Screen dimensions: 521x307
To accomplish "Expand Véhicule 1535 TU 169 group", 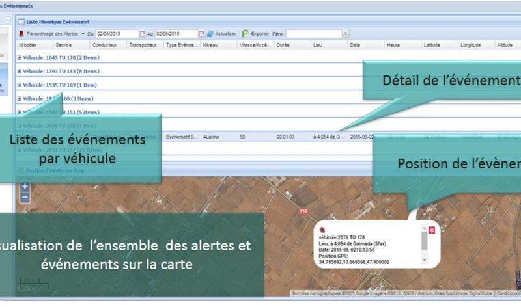I will [x=20, y=85].
